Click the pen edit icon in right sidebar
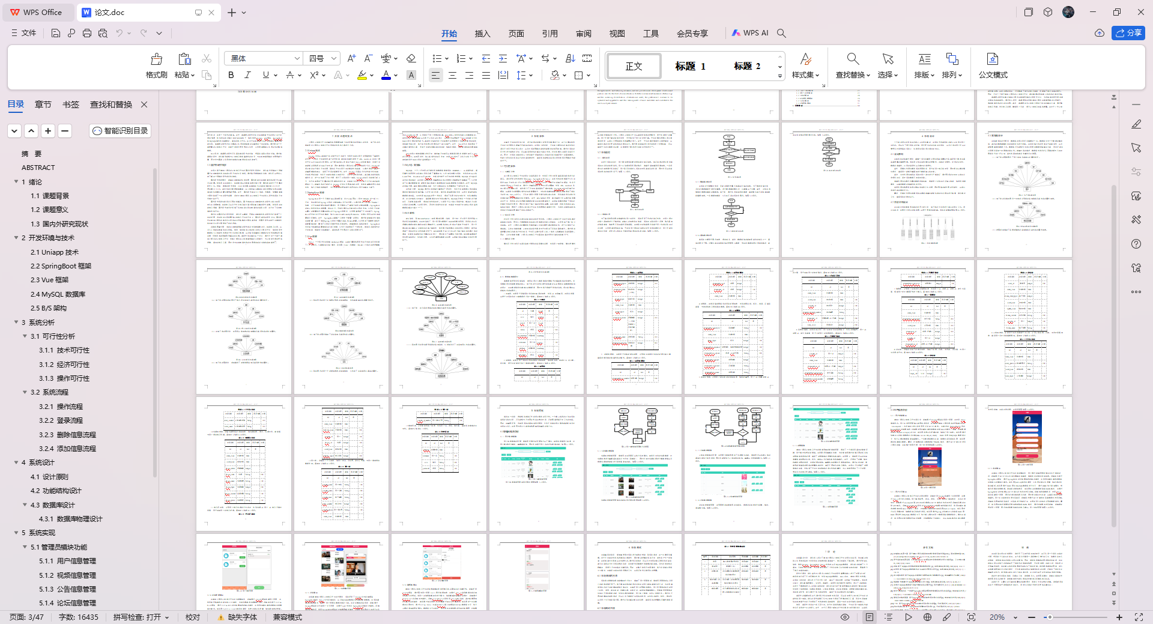 1136,124
